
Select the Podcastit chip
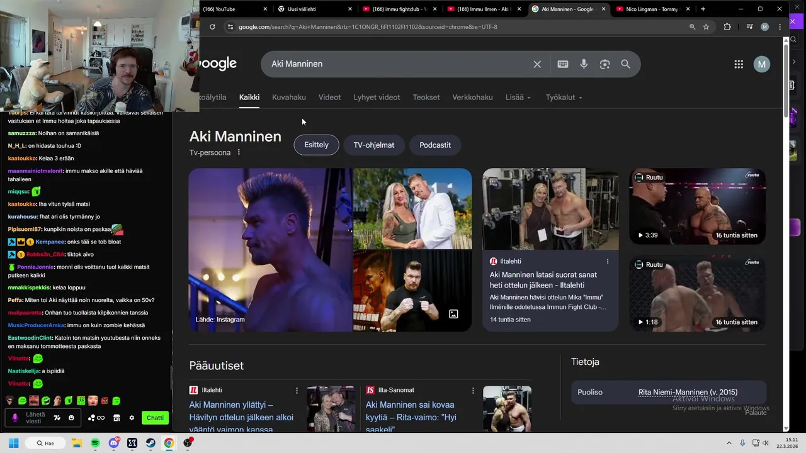435,145
